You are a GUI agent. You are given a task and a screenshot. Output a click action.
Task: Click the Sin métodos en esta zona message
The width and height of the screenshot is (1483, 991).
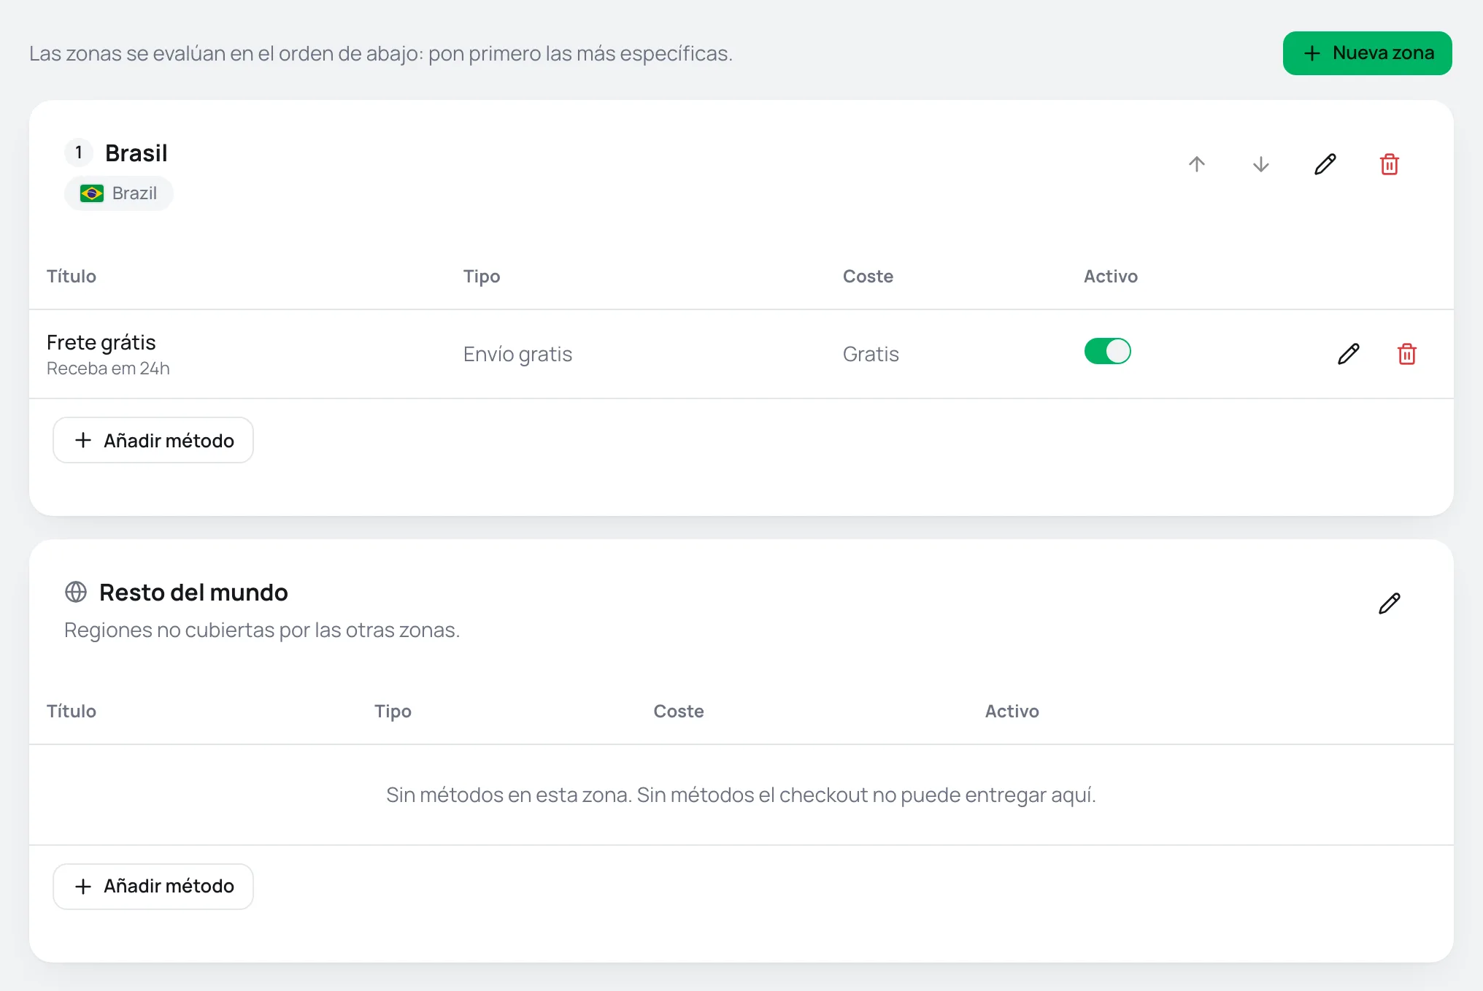coord(741,795)
